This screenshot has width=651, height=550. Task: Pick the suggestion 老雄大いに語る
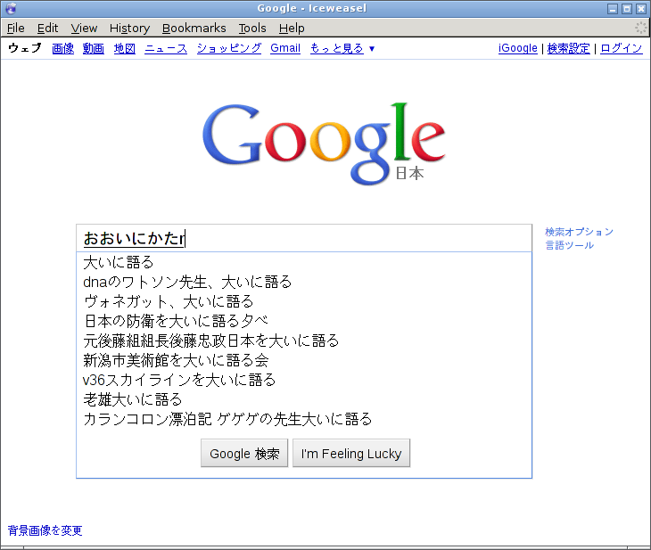133,399
